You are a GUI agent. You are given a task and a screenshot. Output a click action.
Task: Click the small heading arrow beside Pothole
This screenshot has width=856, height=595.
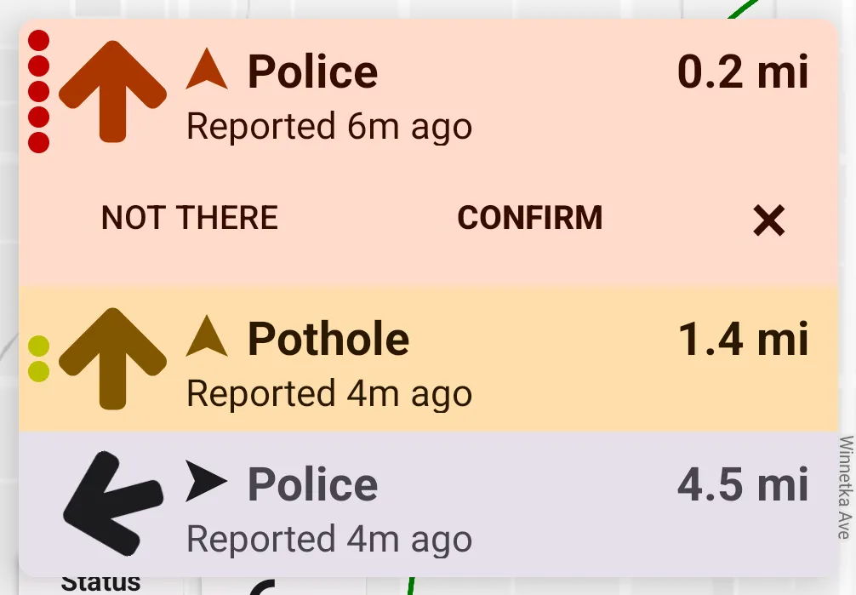pos(207,337)
